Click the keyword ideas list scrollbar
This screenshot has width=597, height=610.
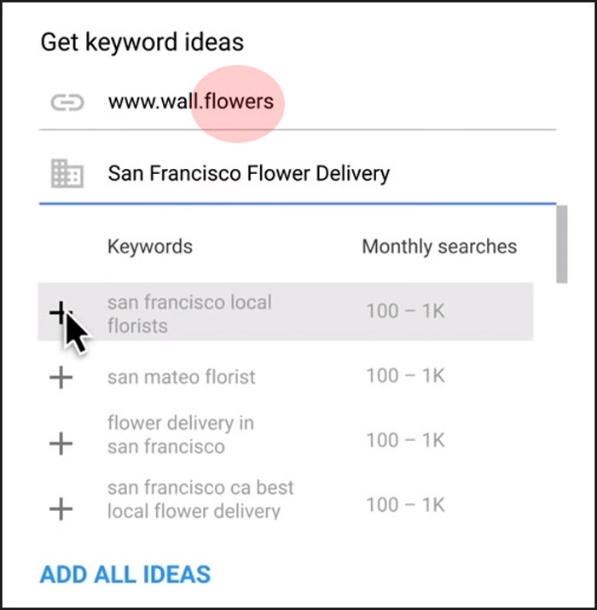coord(562,244)
